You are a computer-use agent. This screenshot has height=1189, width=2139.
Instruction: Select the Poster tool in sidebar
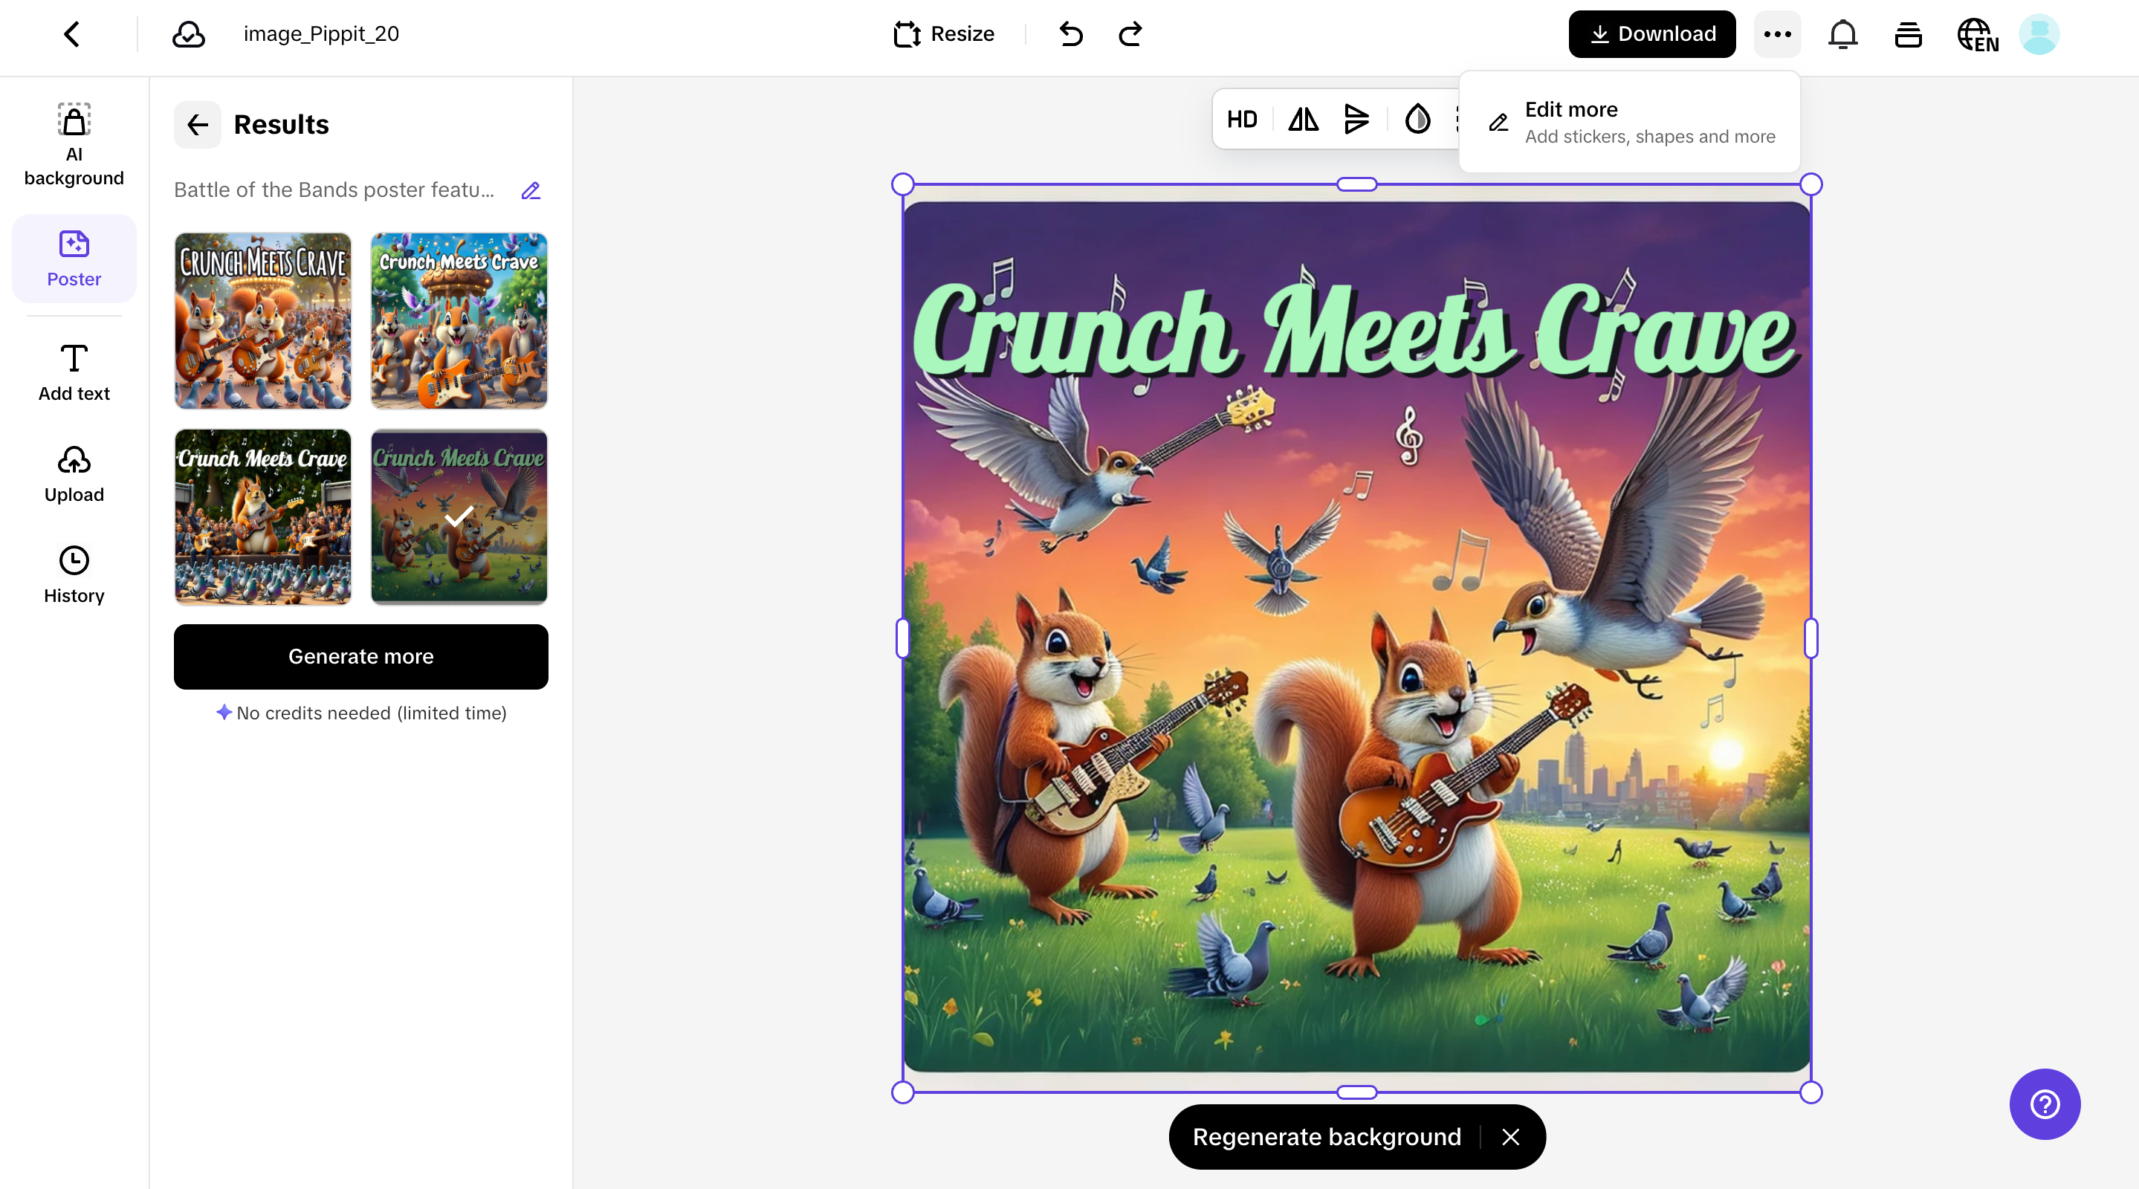[x=74, y=258]
